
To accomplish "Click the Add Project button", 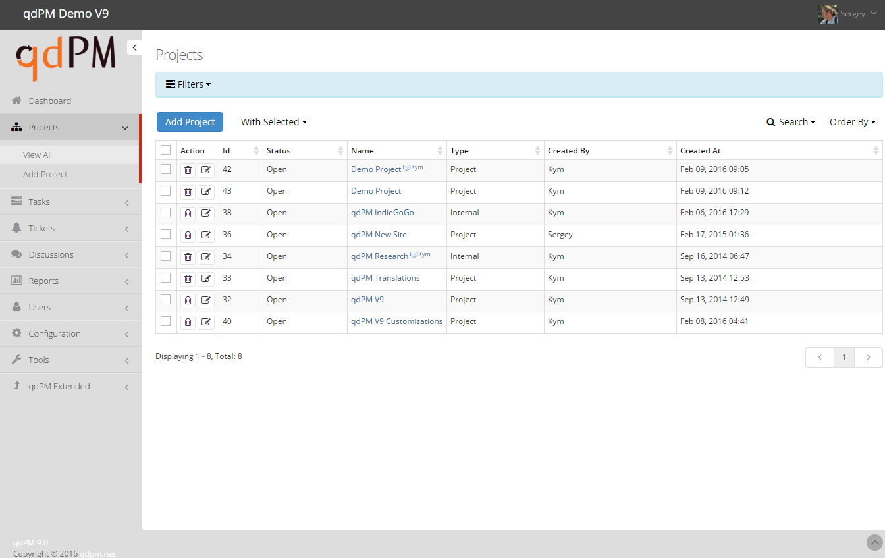I will point(190,122).
